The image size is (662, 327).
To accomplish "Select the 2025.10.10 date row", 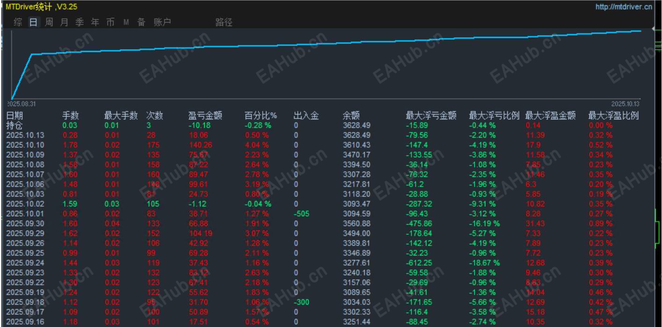I will [x=24, y=145].
